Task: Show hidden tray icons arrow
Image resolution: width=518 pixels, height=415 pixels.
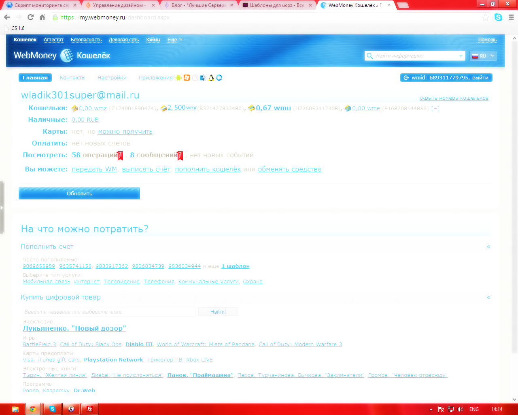Action: pos(431,409)
